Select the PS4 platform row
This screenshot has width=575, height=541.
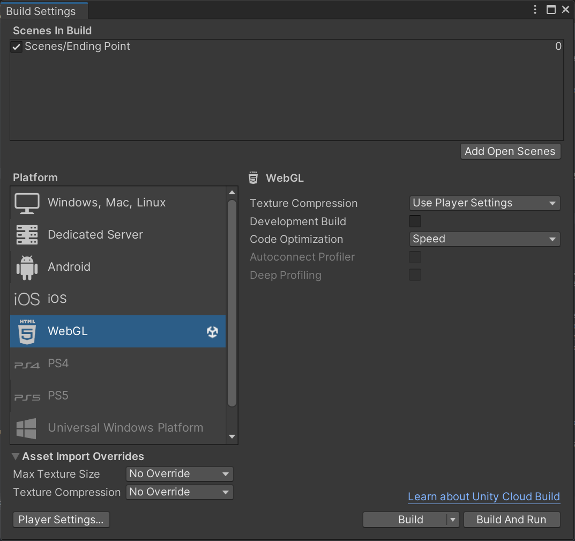(x=118, y=364)
